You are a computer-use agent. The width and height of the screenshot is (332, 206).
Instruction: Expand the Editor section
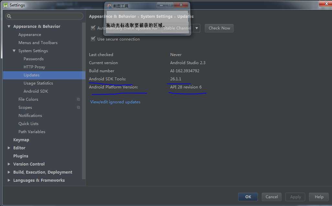(9, 148)
